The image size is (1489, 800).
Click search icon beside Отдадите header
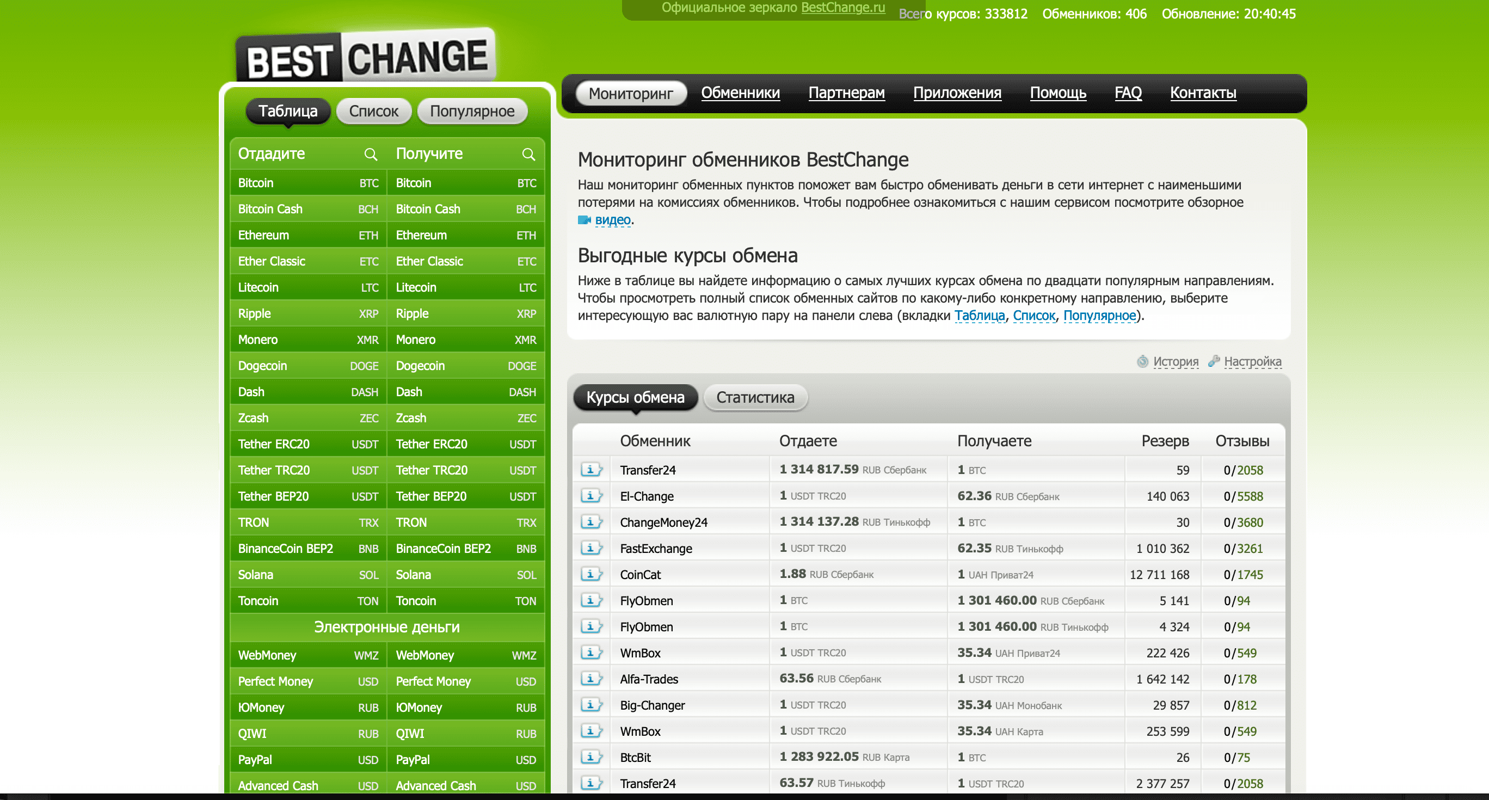[x=371, y=155]
